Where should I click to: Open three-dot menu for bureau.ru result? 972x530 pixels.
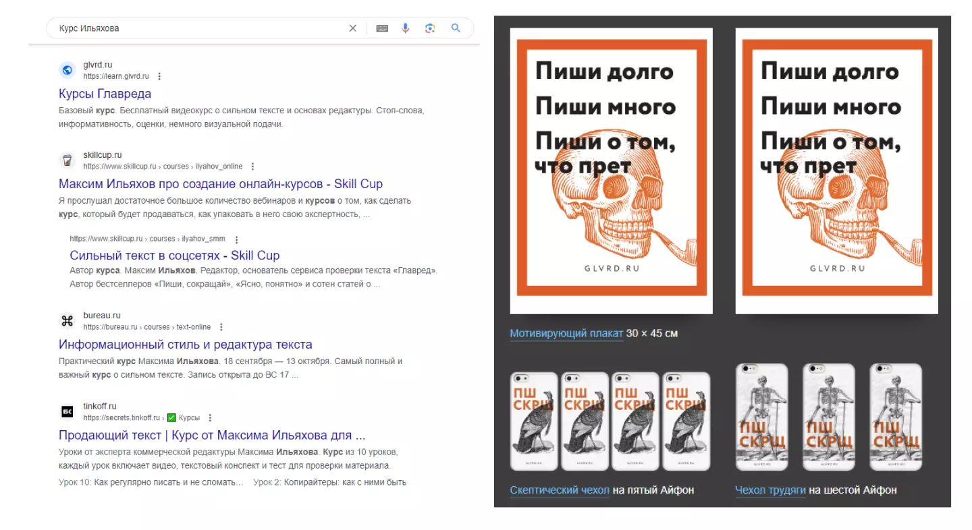(x=221, y=327)
